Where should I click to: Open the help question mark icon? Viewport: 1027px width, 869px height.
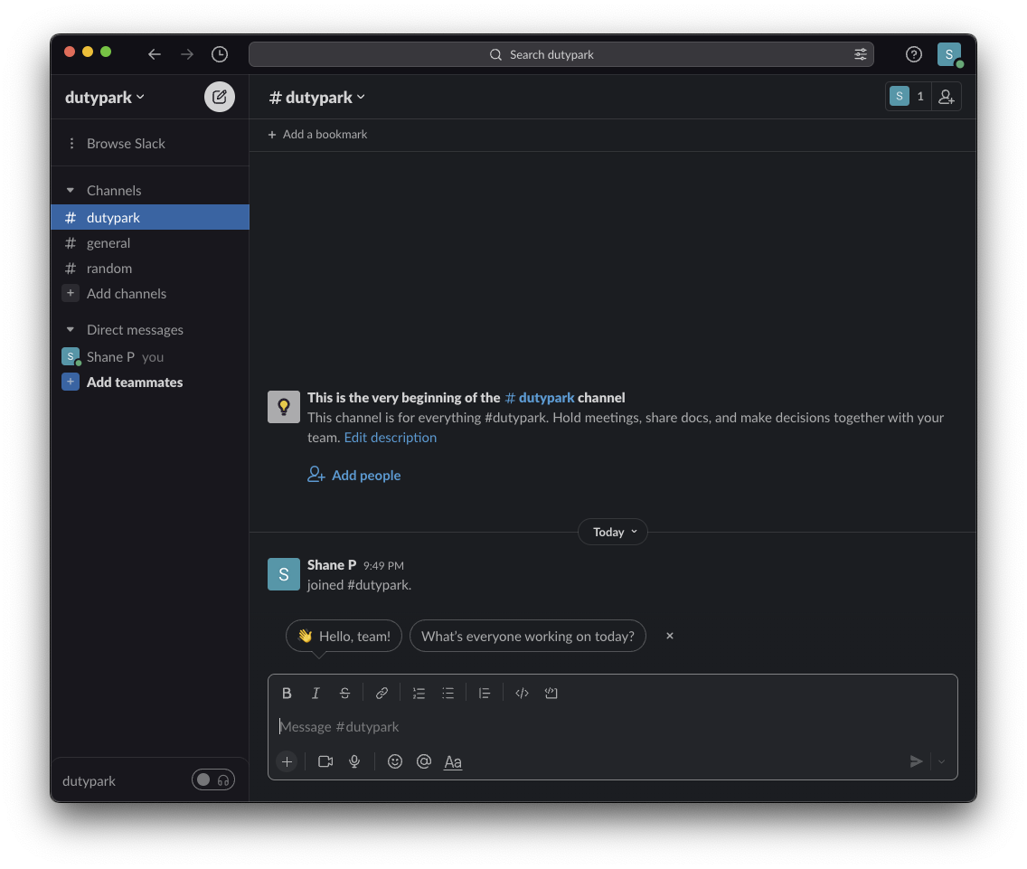(x=914, y=54)
